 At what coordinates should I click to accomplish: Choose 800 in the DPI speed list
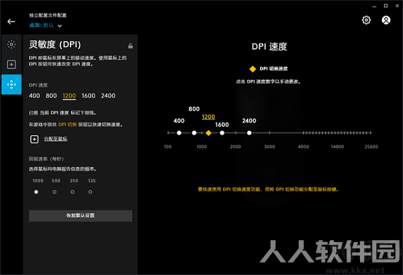coord(51,95)
